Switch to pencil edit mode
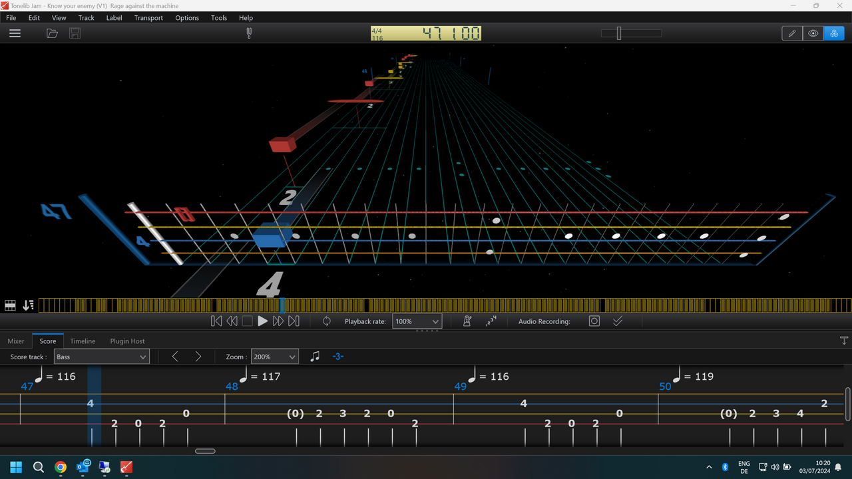 (792, 33)
